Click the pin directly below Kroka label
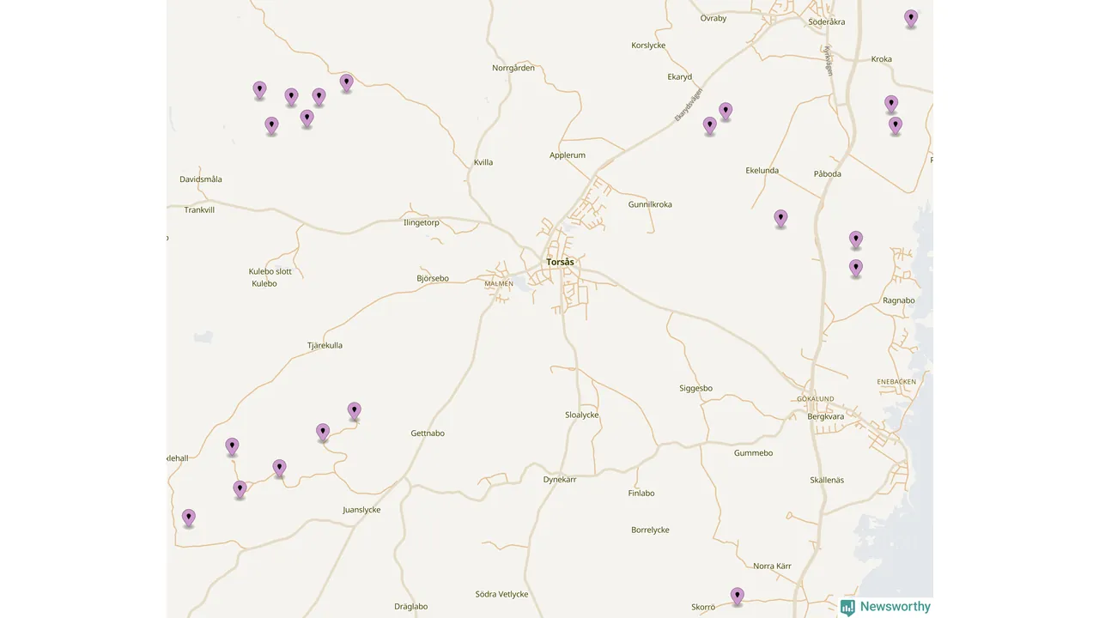1099x618 pixels. (891, 104)
